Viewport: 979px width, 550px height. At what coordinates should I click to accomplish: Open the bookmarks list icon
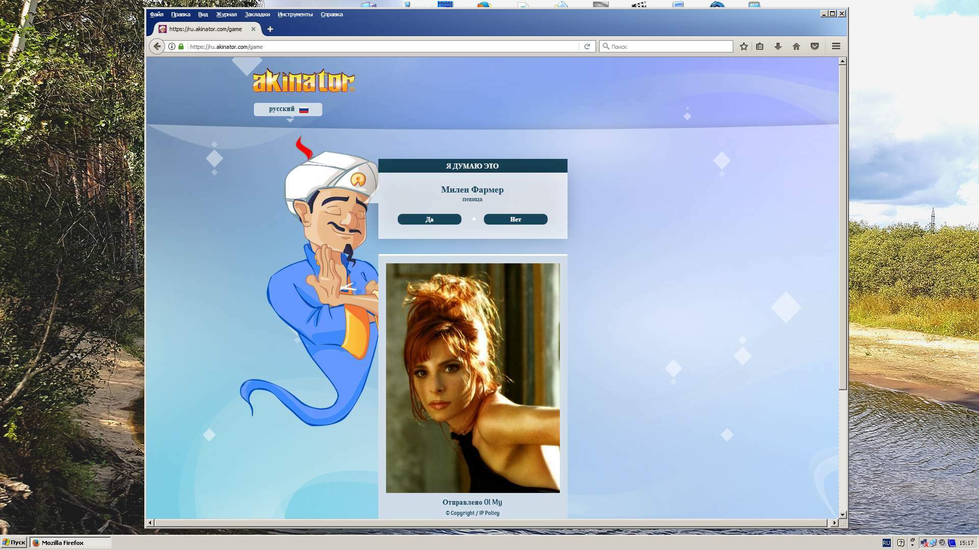(x=760, y=46)
